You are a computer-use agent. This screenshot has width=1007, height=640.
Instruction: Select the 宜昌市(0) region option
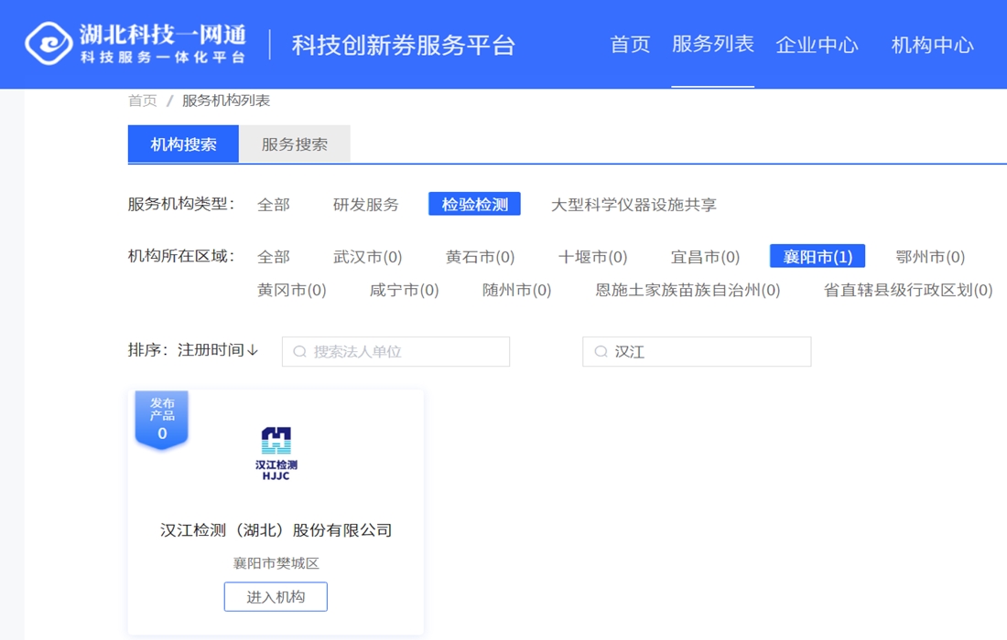point(704,256)
